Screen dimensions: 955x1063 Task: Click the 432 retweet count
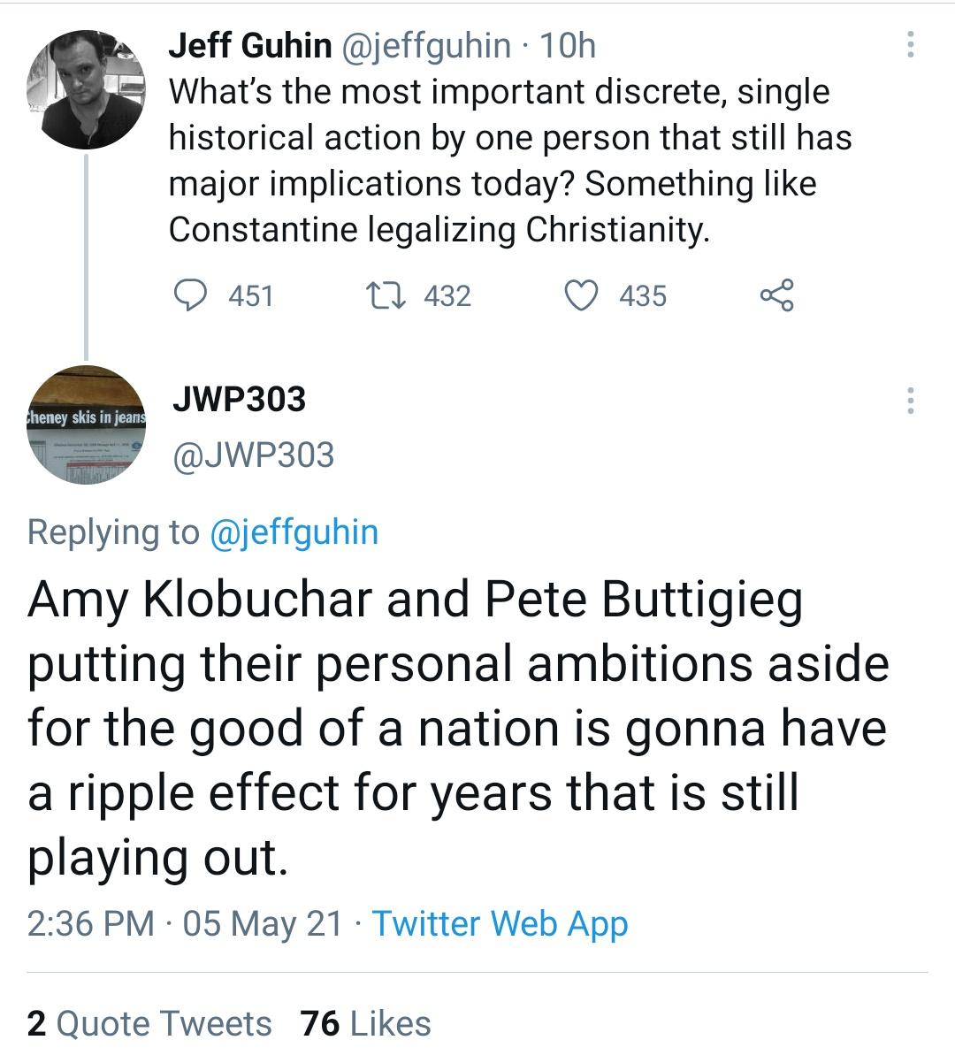447,296
